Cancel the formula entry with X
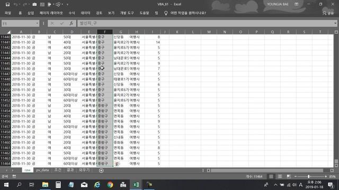Screen dimensions: 339x190 click(x=52, y=23)
